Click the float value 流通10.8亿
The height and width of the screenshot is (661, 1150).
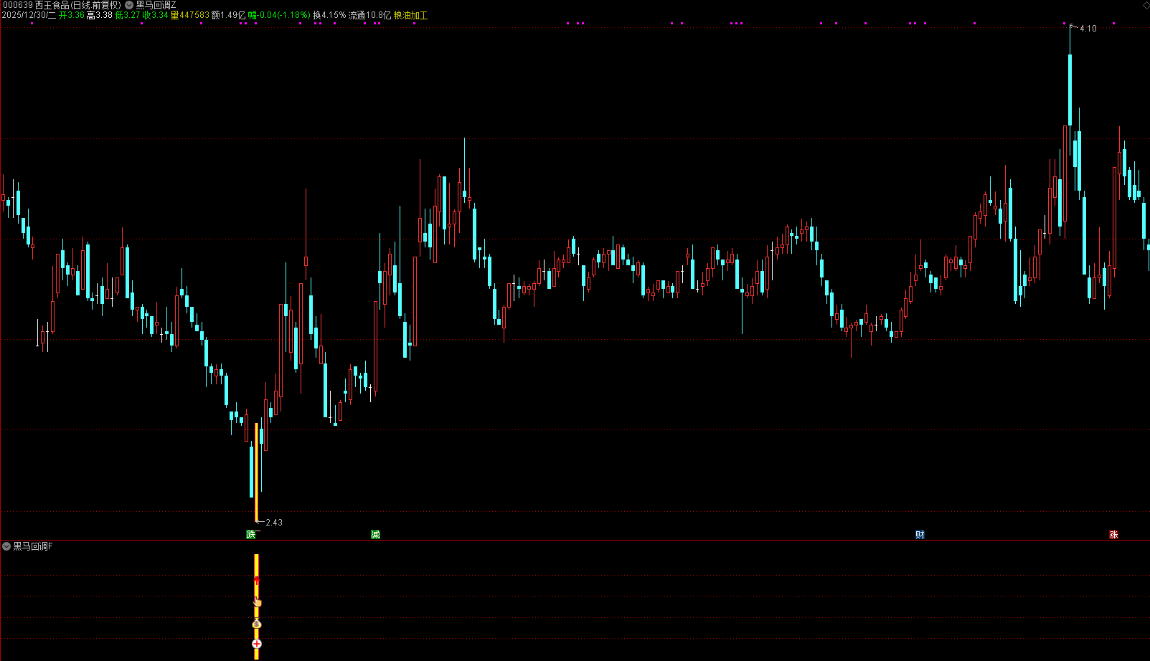click(370, 15)
